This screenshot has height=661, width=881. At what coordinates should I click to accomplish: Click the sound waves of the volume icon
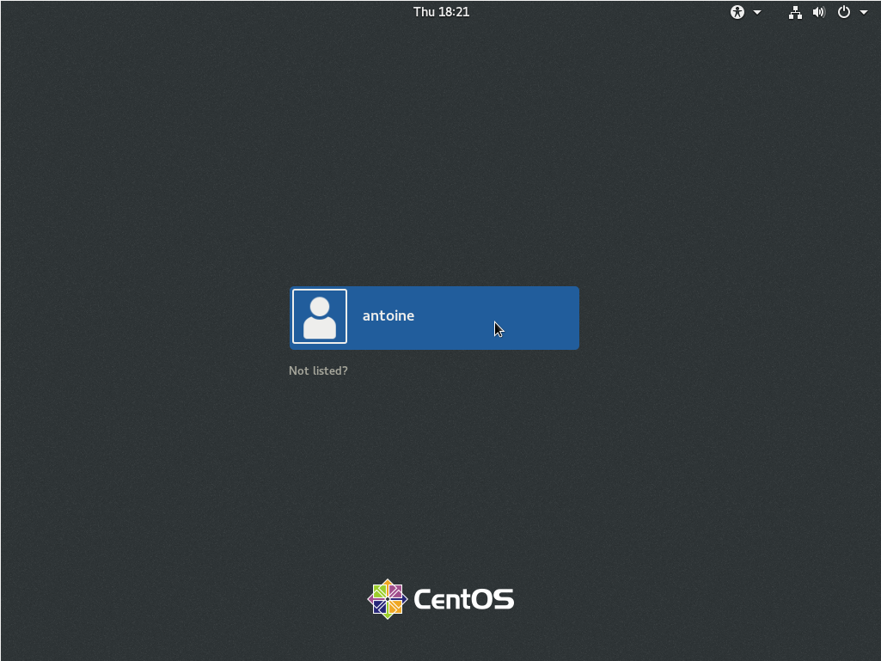[x=823, y=12]
